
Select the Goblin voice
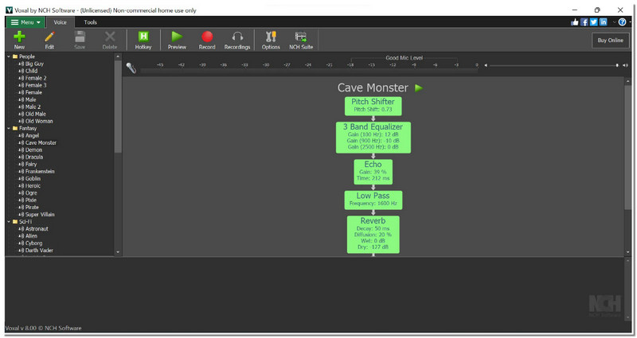[33, 178]
